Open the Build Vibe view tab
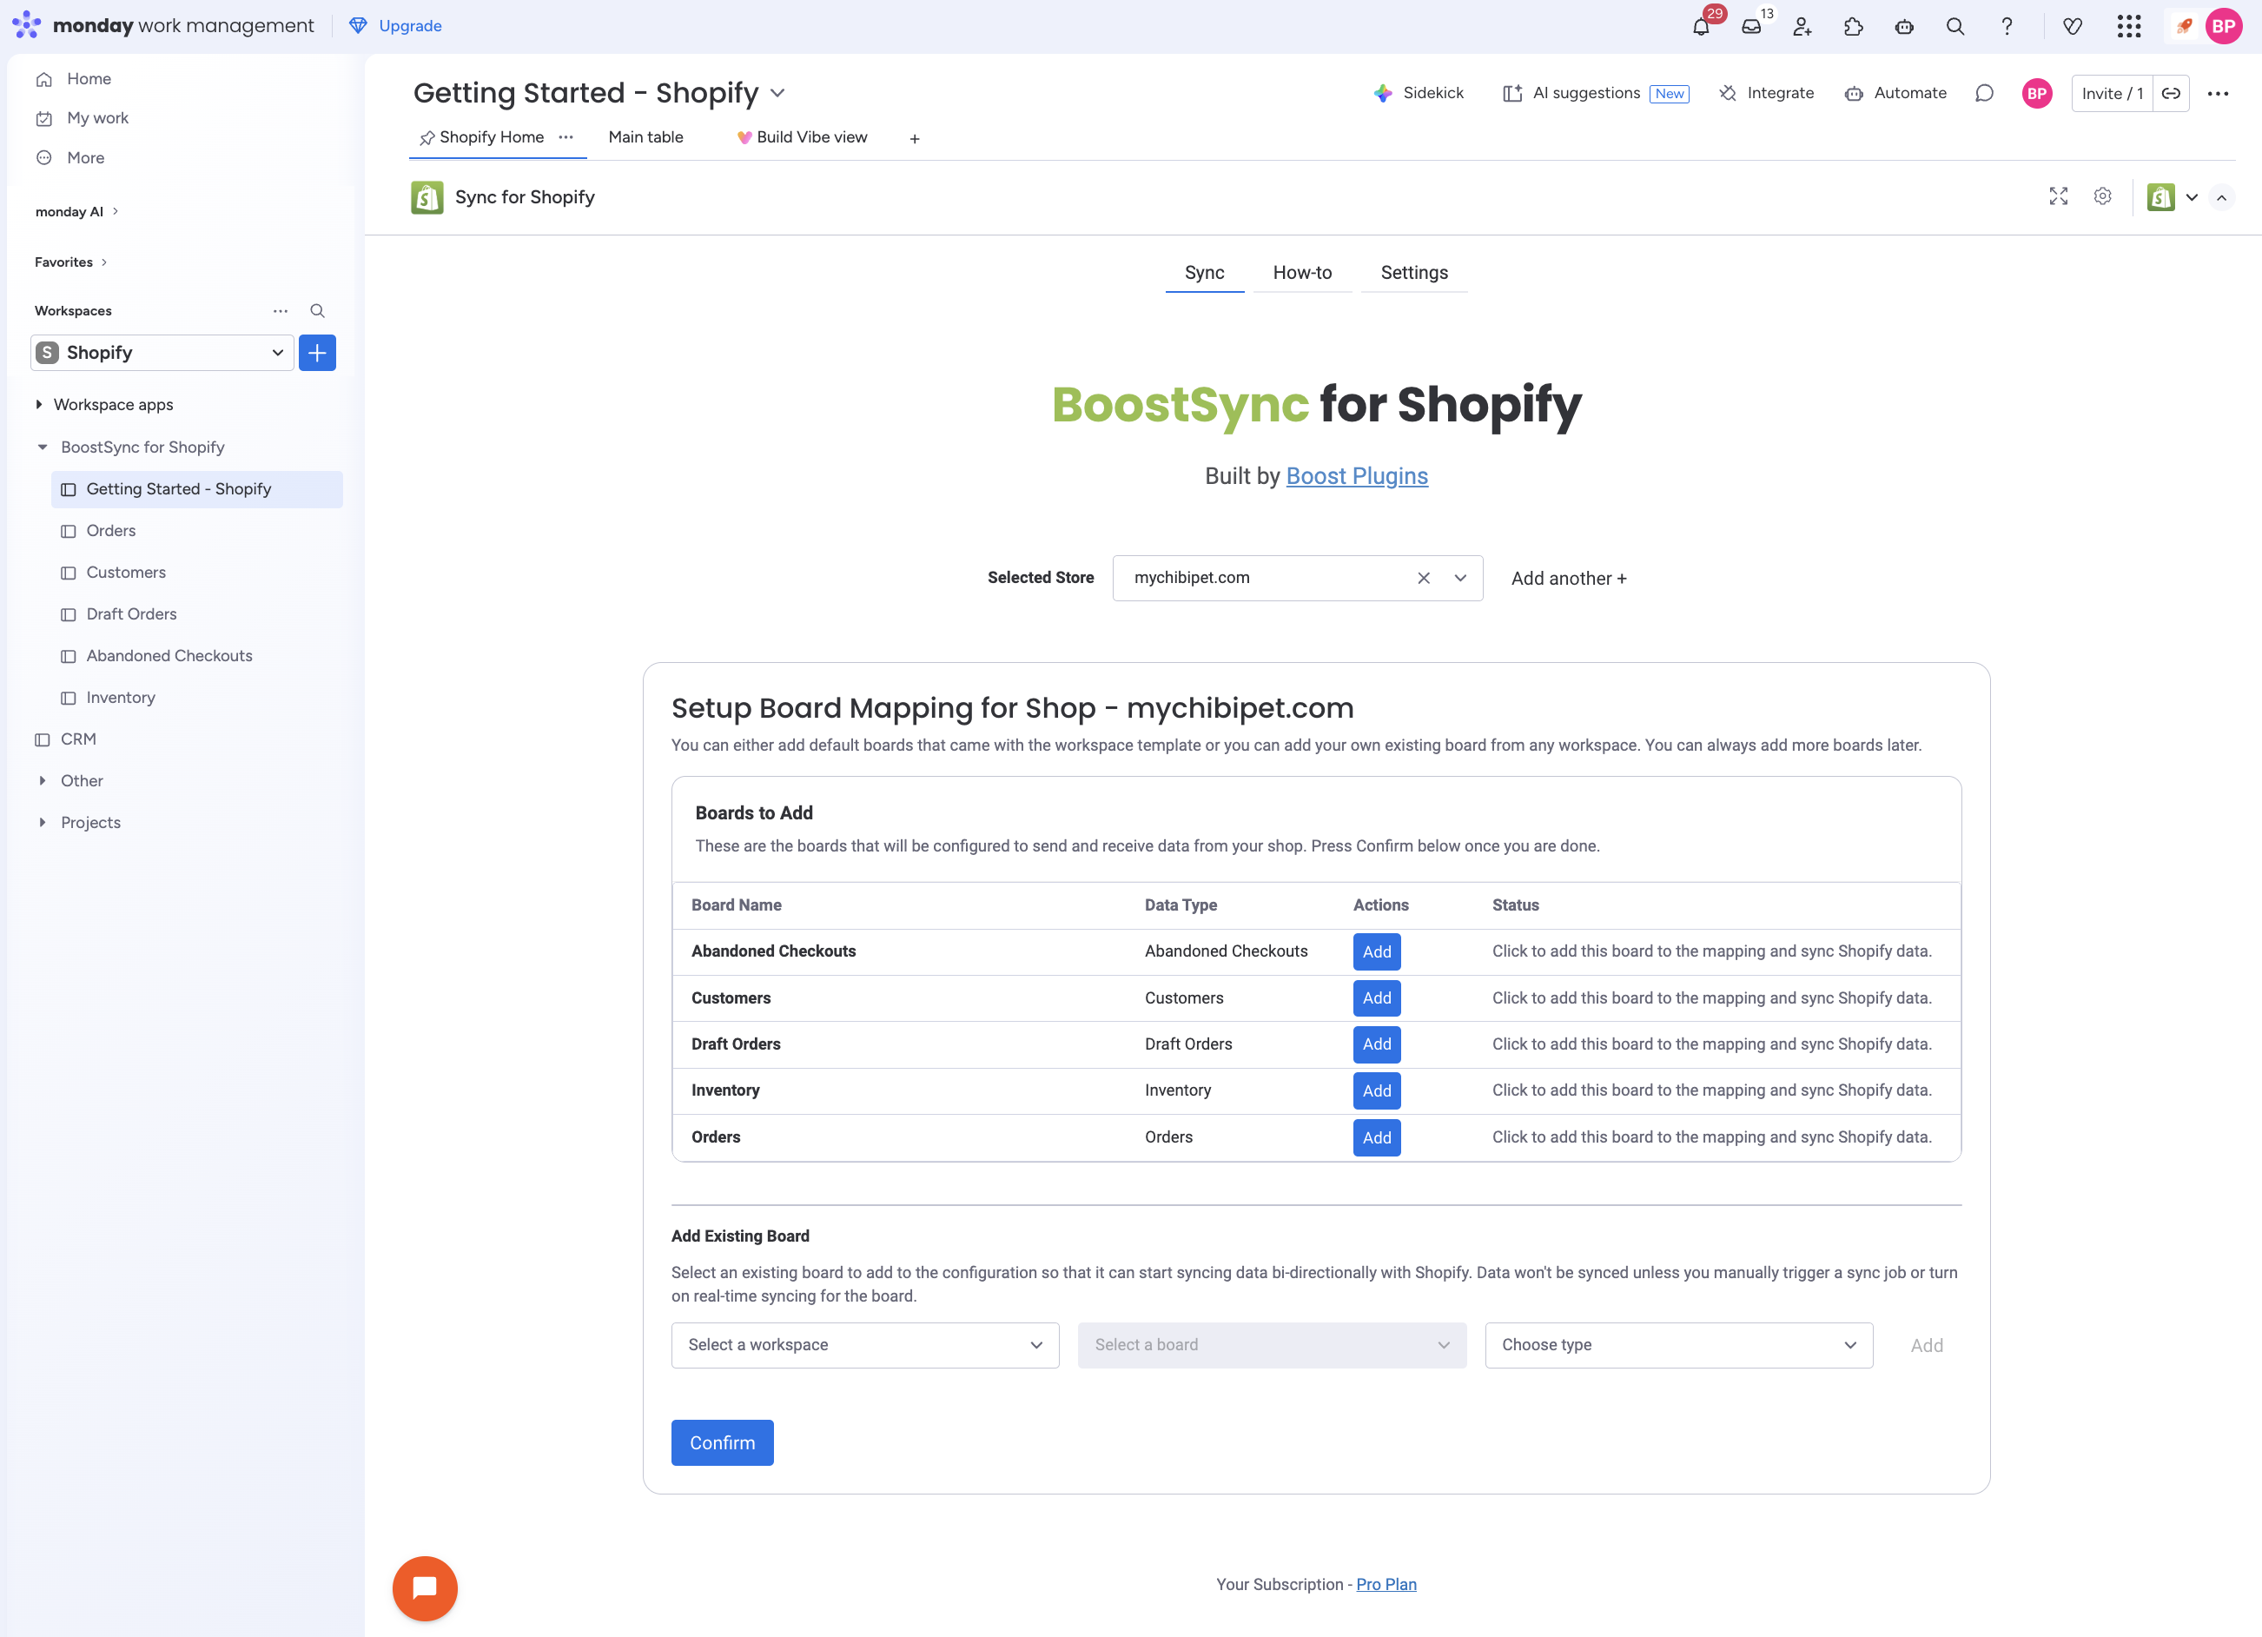The image size is (2262, 1637). [x=802, y=136]
